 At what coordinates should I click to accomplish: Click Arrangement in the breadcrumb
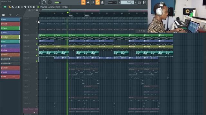[54, 7]
